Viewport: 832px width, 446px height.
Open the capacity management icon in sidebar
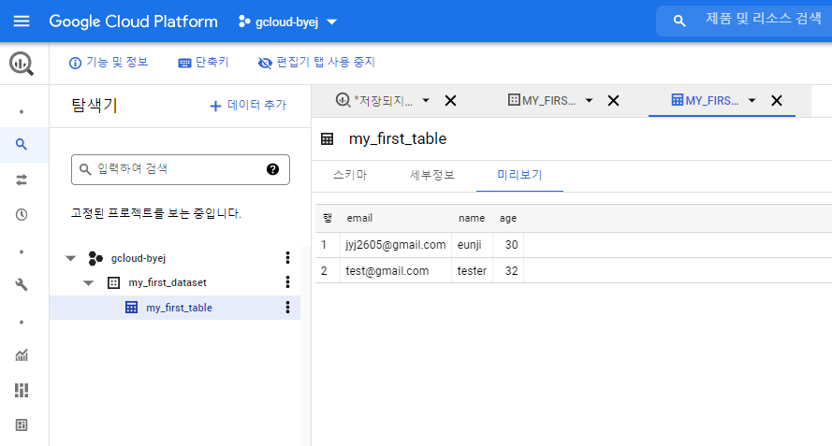click(x=22, y=390)
